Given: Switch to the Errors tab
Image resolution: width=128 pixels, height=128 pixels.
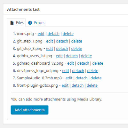Looking at the screenshot, I should [x=36, y=23].
